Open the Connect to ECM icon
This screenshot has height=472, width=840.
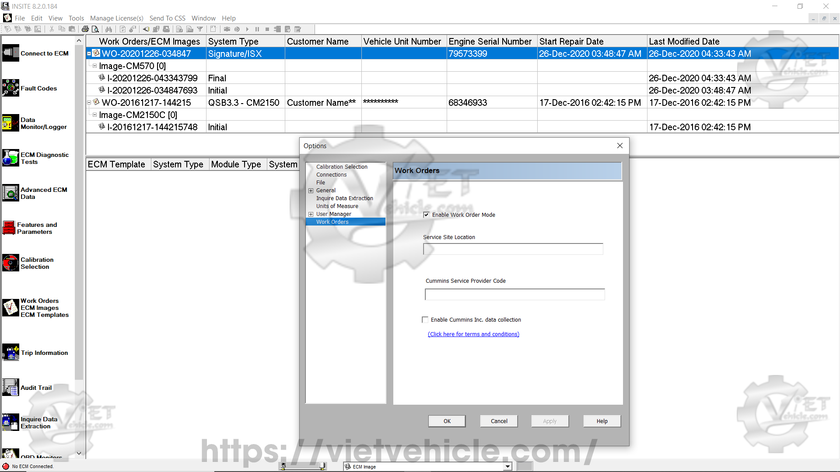point(10,53)
